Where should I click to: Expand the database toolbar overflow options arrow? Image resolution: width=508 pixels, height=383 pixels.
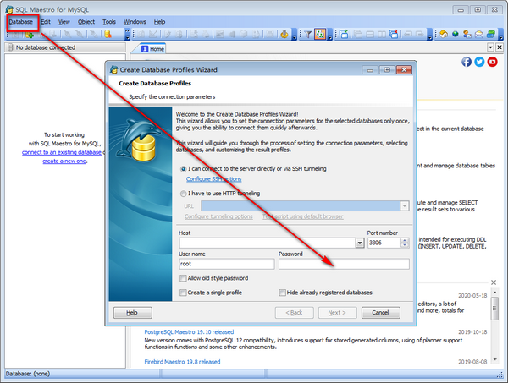127,35
